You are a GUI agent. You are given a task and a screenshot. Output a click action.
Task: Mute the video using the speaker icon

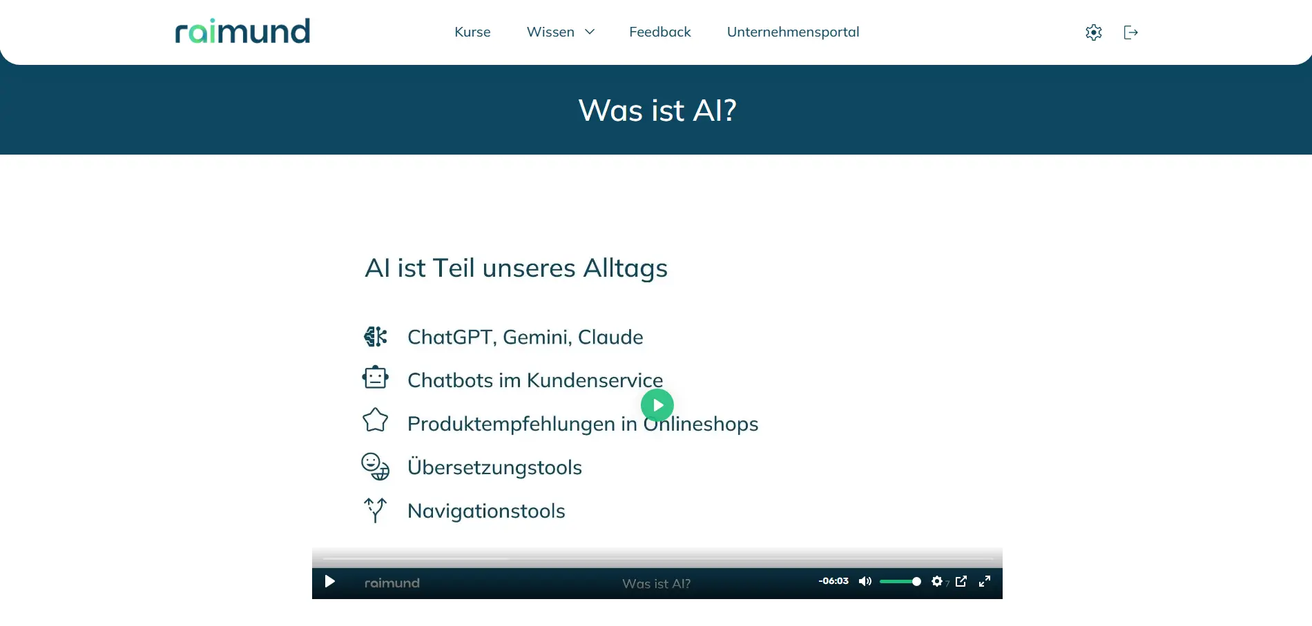tap(865, 582)
